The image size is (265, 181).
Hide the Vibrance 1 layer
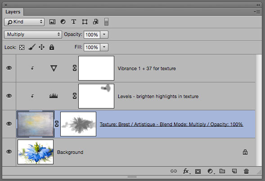click(9, 68)
